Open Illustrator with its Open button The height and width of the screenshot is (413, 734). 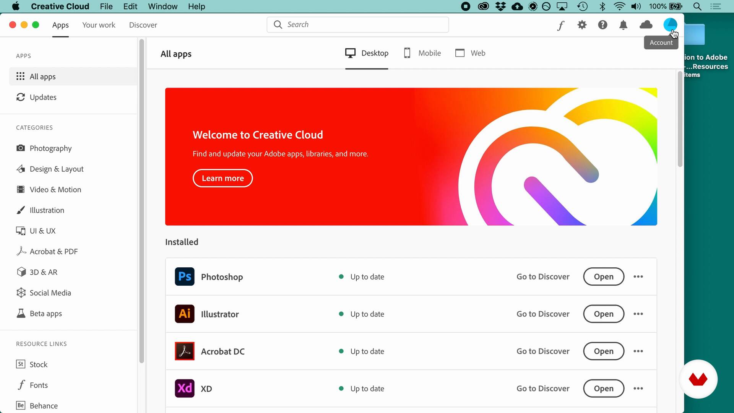click(x=604, y=314)
